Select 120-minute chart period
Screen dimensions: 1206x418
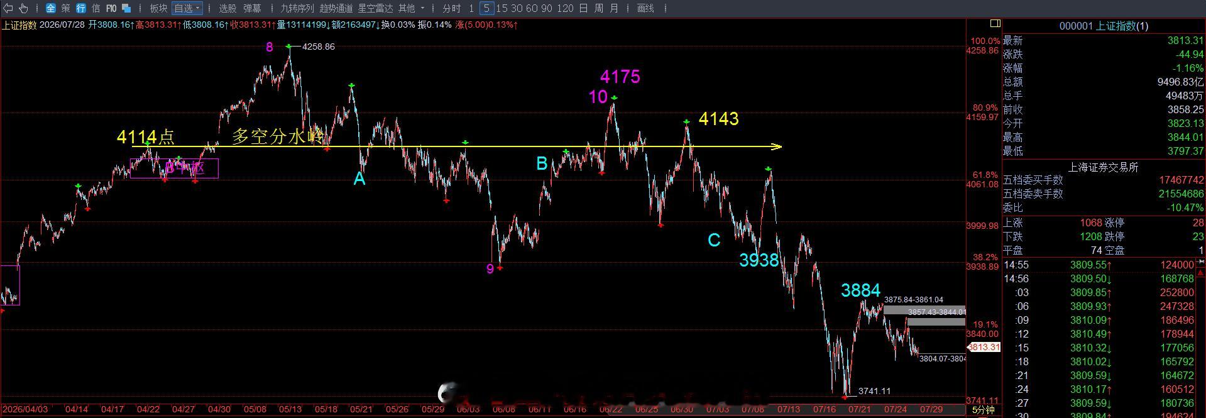(565, 8)
